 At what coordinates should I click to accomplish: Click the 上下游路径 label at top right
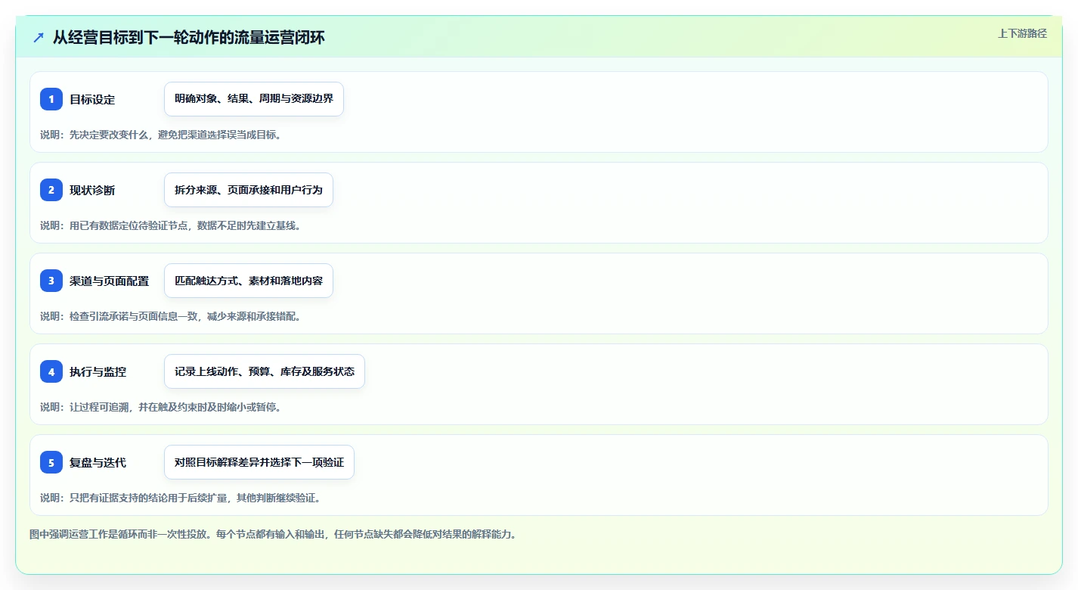click(1022, 33)
